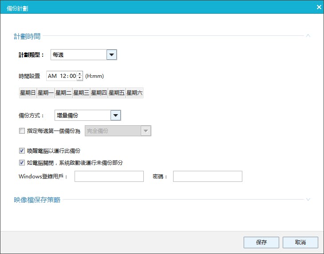Viewport: 324px width, 254px height.
Task: Click the 計劃時間 section heading
Action: (27, 36)
